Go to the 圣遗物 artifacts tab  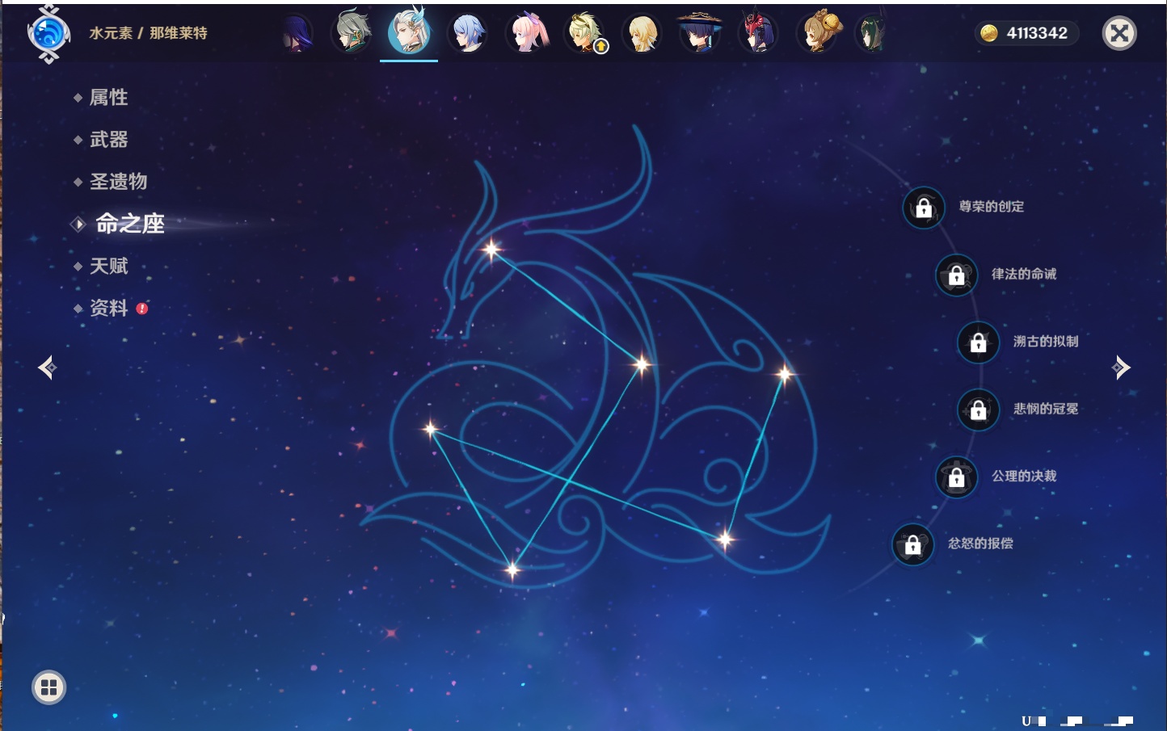coord(118,182)
